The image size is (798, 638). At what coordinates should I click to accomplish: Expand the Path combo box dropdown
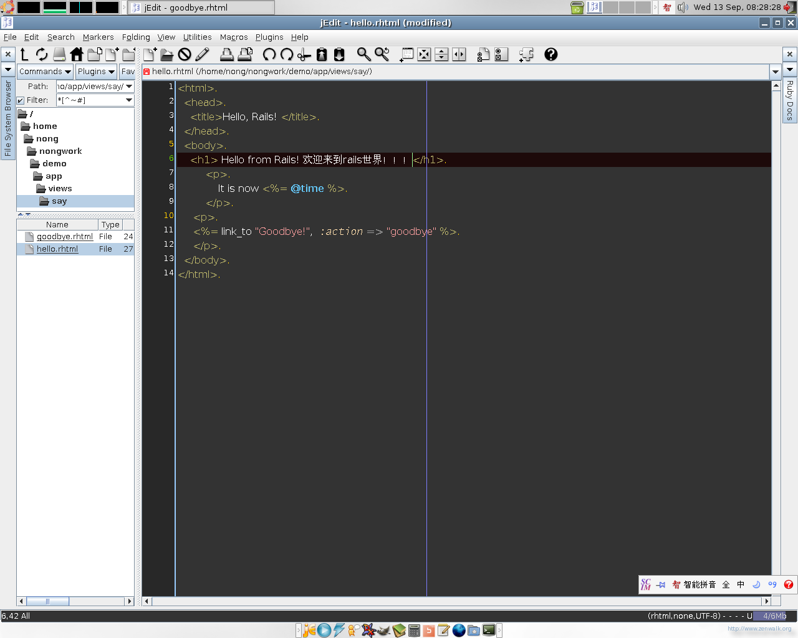pyautogui.click(x=129, y=87)
